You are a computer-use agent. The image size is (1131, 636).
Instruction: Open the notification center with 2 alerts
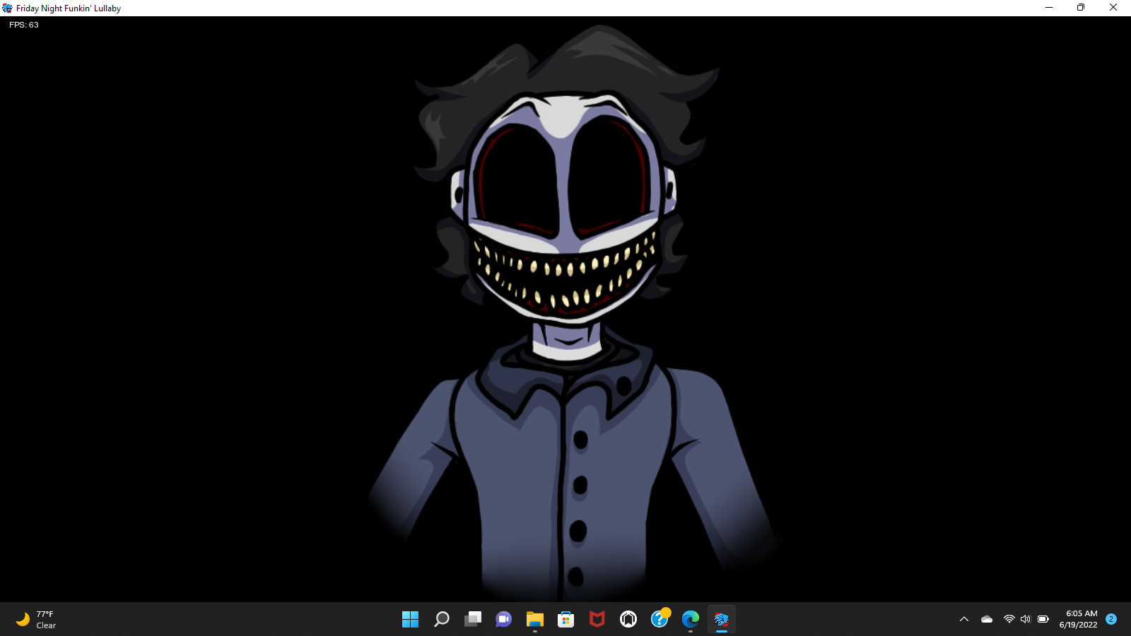point(1110,620)
